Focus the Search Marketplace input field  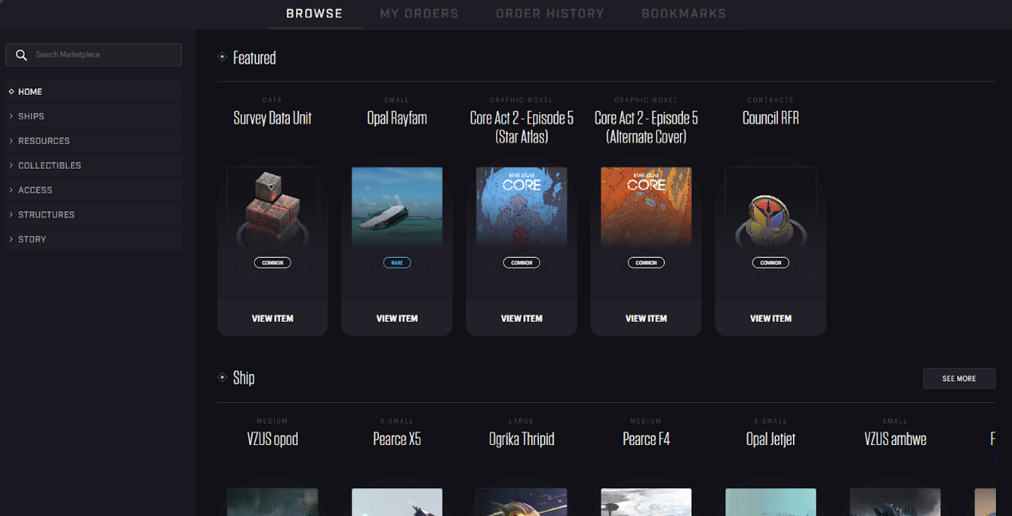[x=104, y=55]
